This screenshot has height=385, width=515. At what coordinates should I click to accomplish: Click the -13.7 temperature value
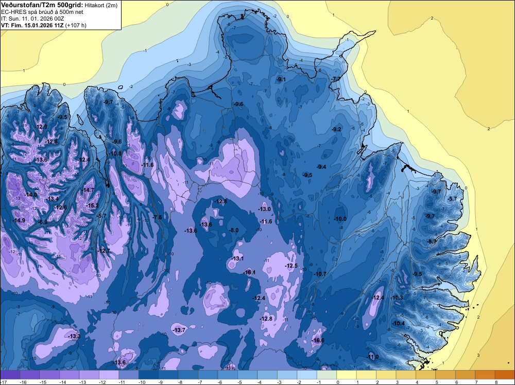click(179, 330)
